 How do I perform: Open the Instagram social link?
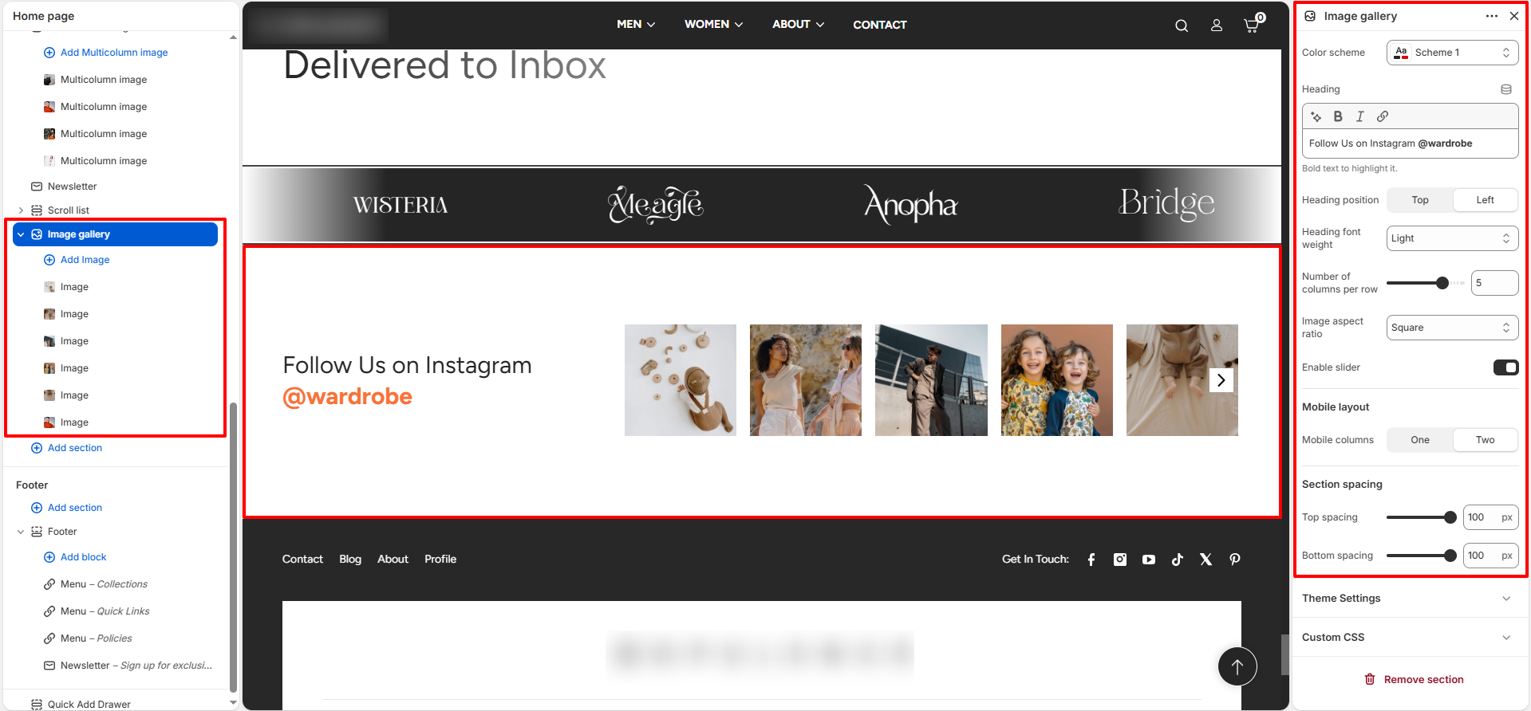click(x=1120, y=560)
